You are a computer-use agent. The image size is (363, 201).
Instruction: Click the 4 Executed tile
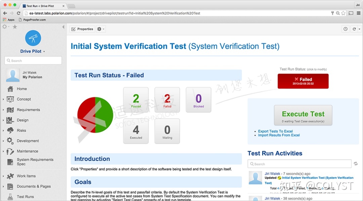tap(136, 131)
